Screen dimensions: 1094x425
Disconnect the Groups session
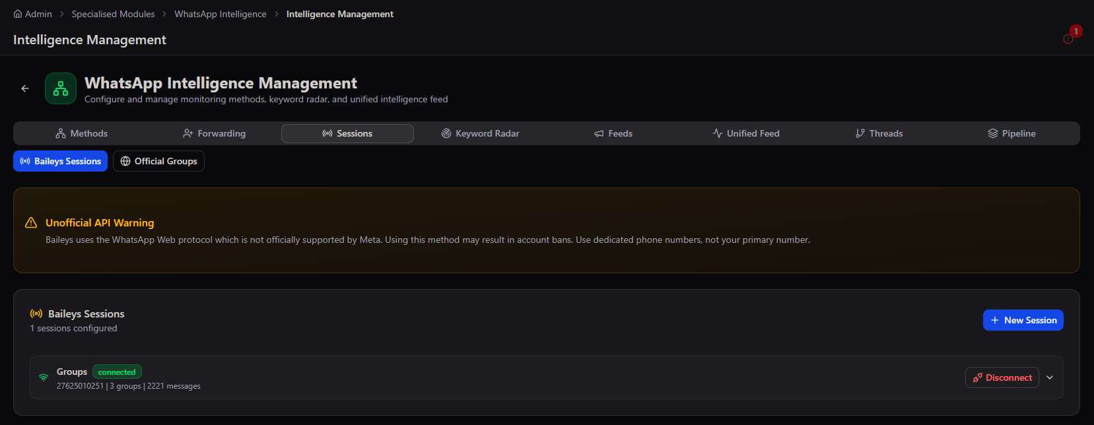pyautogui.click(x=1002, y=377)
